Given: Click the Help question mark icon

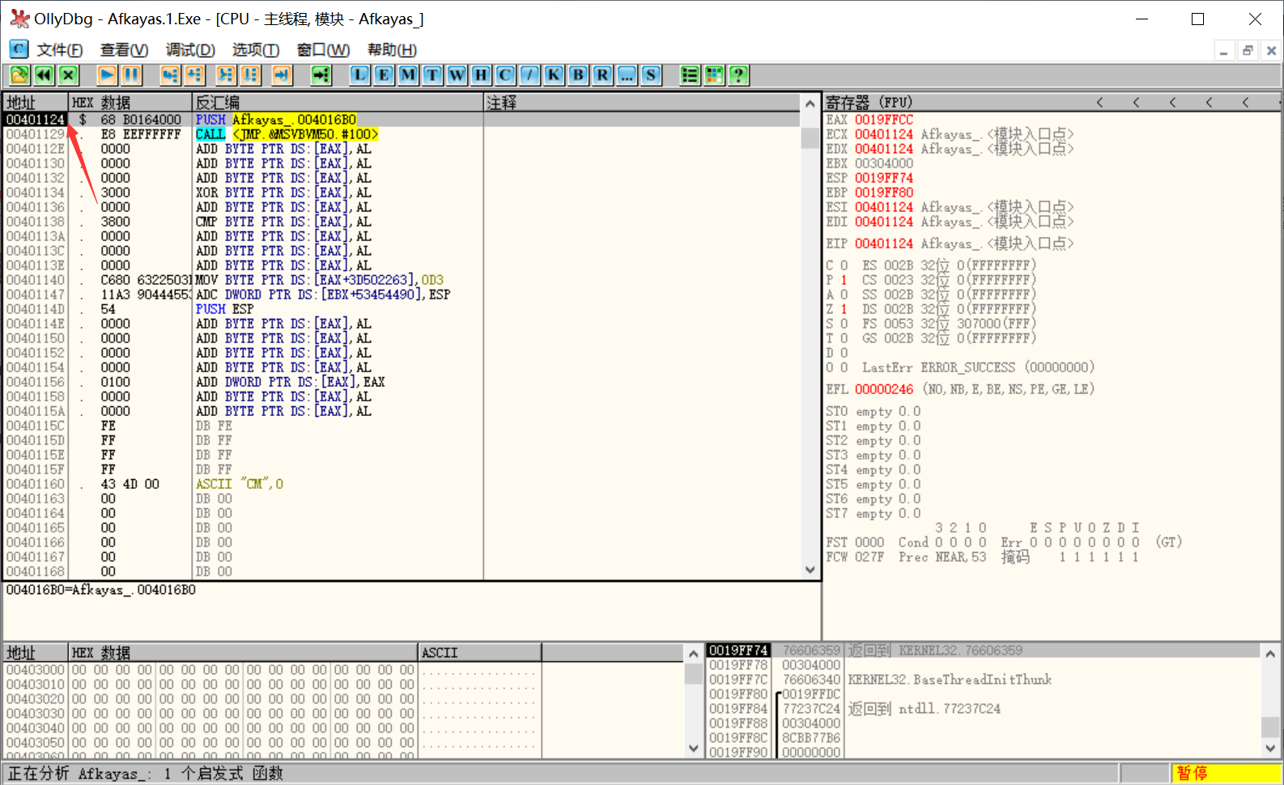Looking at the screenshot, I should click(x=738, y=75).
